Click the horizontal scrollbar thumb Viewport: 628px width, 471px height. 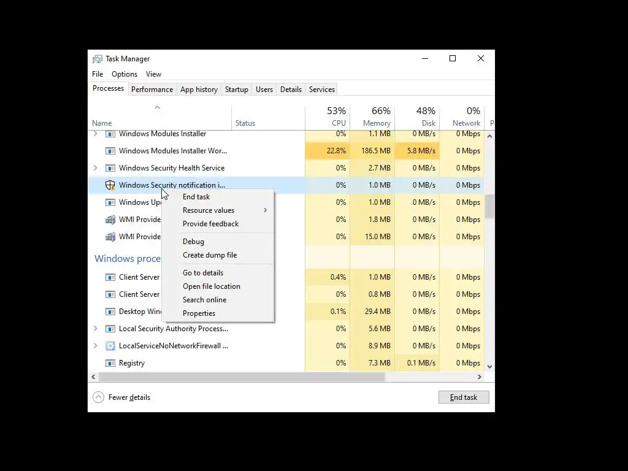point(242,377)
